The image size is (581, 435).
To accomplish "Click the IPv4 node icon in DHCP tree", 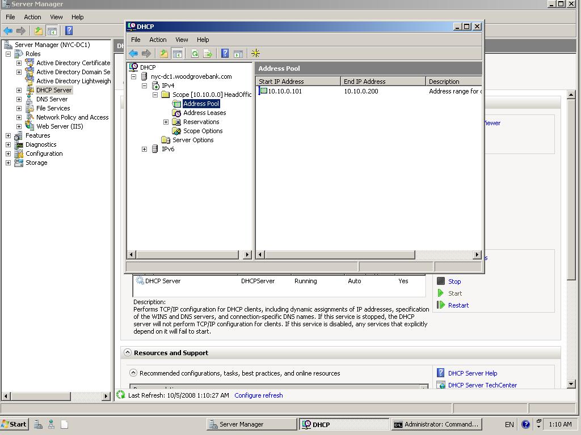I will 155,86.
